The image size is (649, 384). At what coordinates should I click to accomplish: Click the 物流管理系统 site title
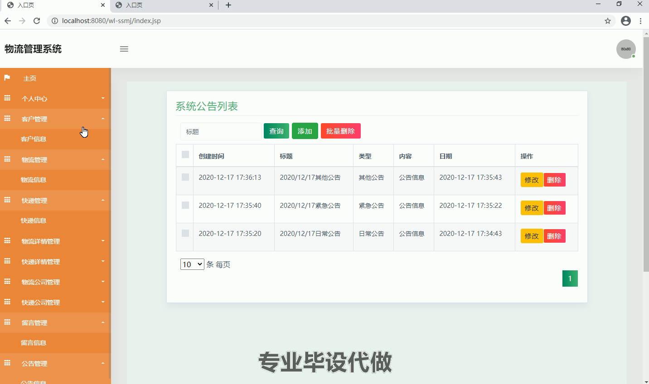pos(33,49)
